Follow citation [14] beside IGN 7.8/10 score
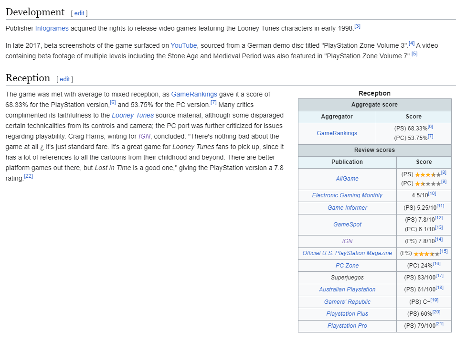This screenshot has width=456, height=343. (438, 239)
